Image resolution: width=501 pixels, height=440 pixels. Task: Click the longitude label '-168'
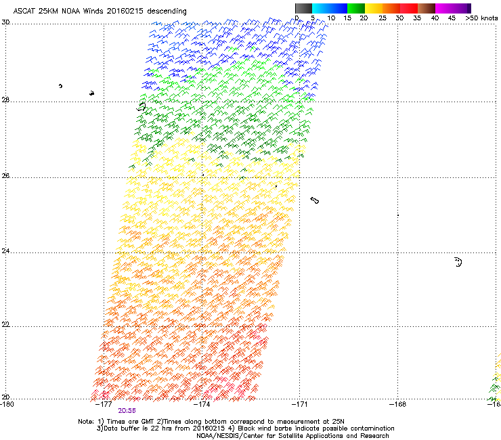tap(398, 405)
